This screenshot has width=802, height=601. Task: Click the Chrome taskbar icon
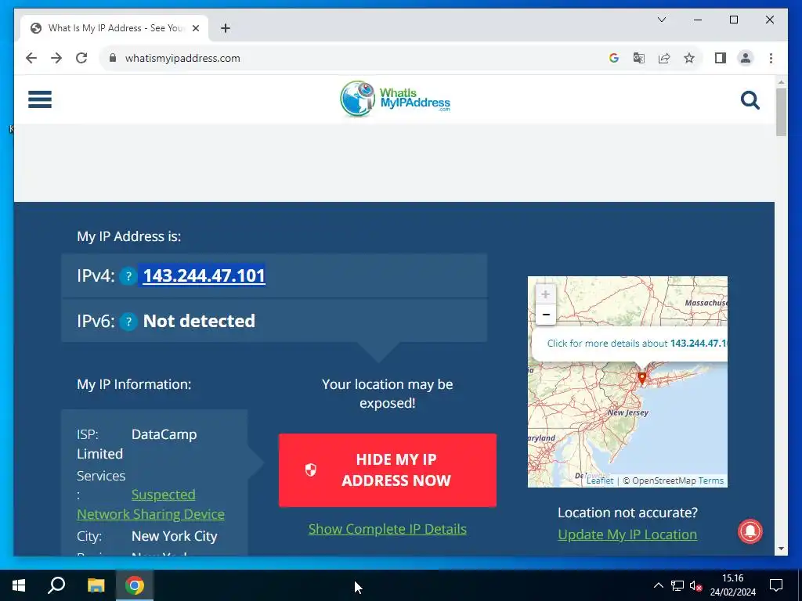tap(135, 585)
